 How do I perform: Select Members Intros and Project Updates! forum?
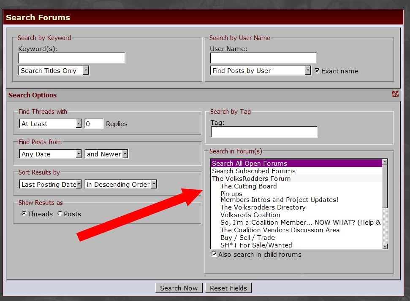pyautogui.click(x=296, y=199)
